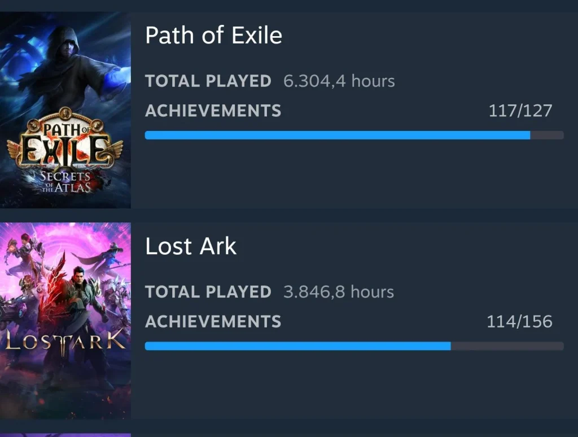
Task: Select Path of Exile's 6.304,4 hours playtime
Action: pos(339,81)
